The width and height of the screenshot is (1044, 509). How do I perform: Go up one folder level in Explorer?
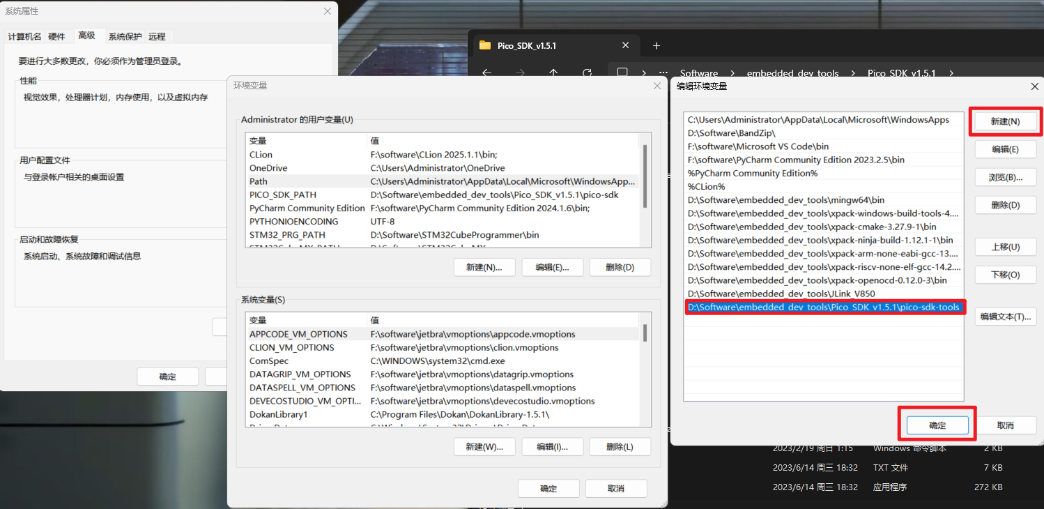[552, 73]
